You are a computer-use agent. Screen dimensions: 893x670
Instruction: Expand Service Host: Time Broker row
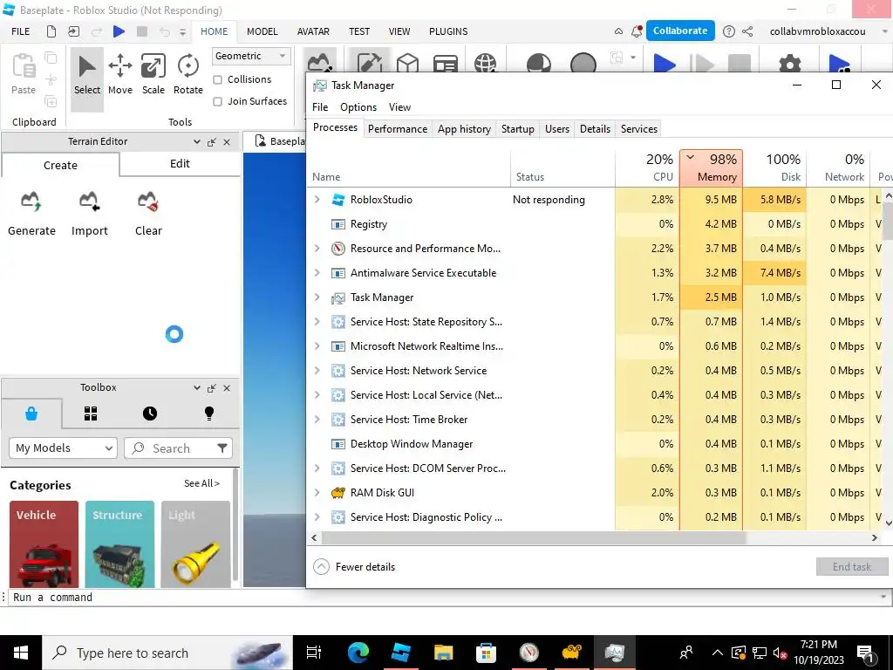[317, 420]
